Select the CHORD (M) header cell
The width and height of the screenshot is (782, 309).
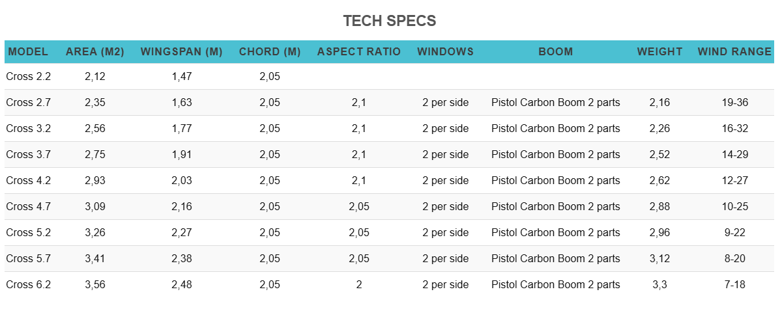(270, 52)
